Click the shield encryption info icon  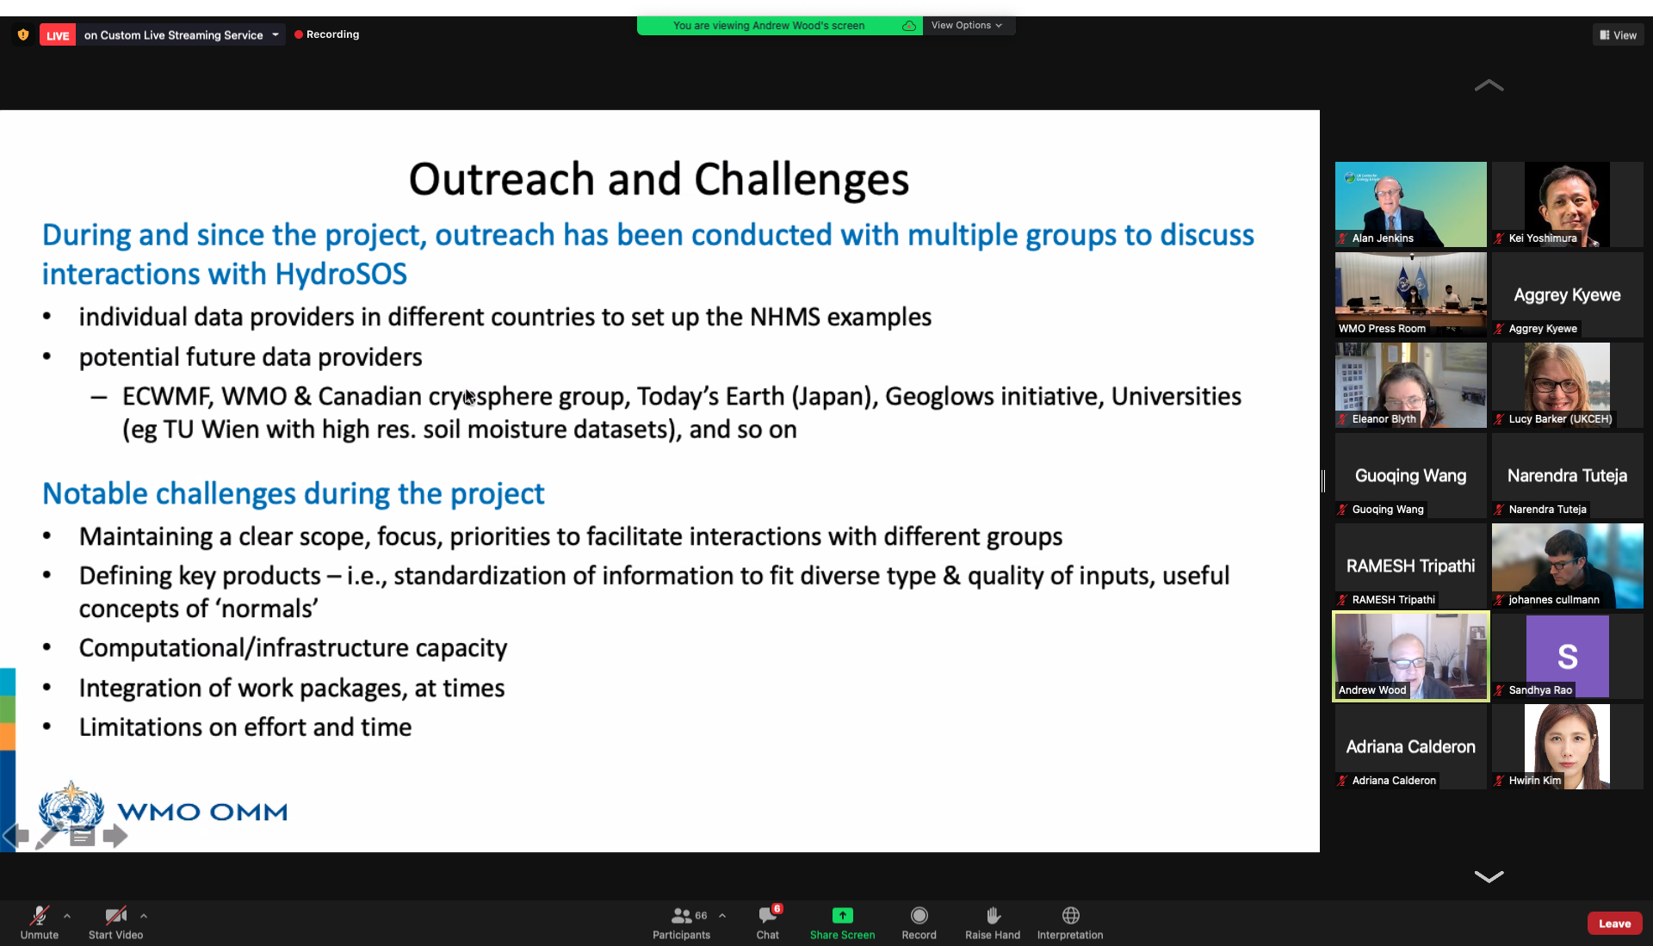point(23,35)
